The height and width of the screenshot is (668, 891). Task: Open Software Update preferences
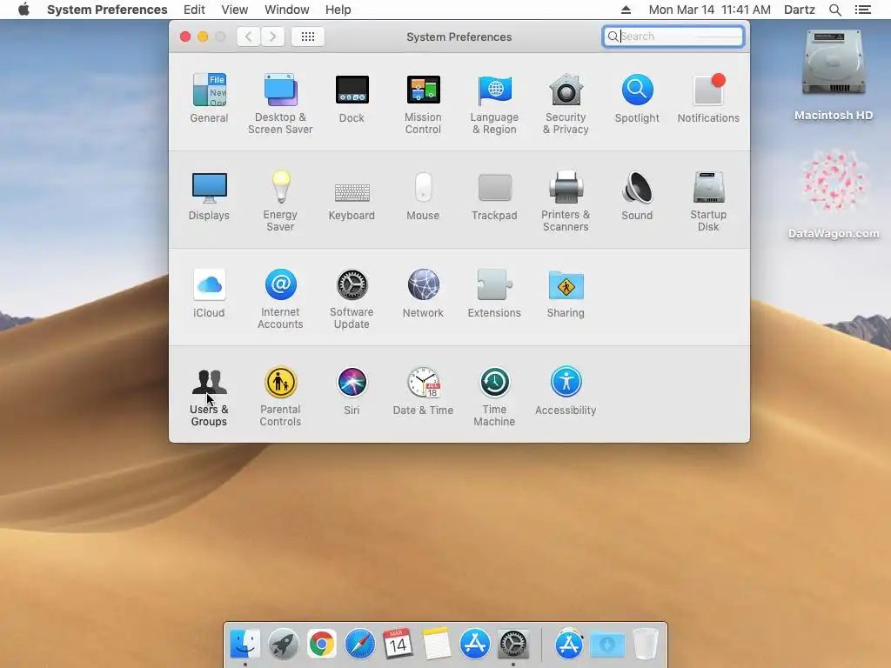coord(352,299)
